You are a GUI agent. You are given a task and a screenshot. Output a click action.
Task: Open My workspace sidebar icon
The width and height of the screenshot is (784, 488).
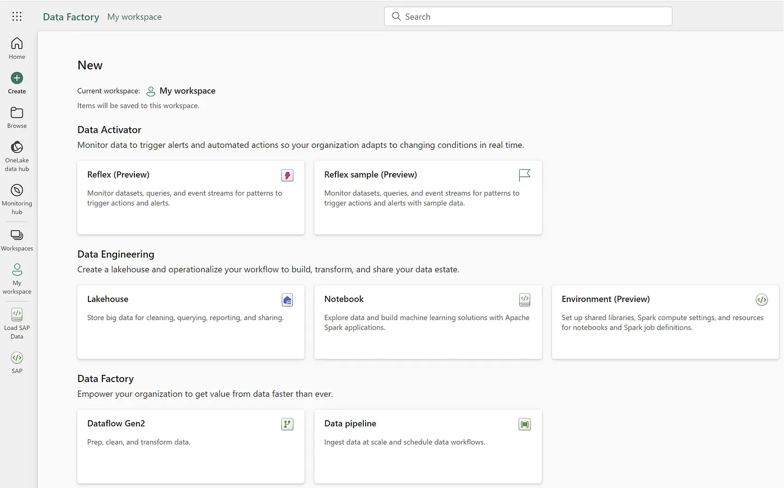17,269
